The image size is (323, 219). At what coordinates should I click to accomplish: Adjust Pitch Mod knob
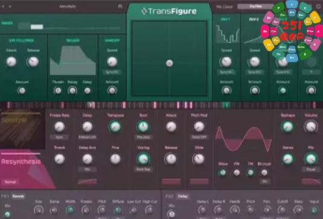pos(199,127)
